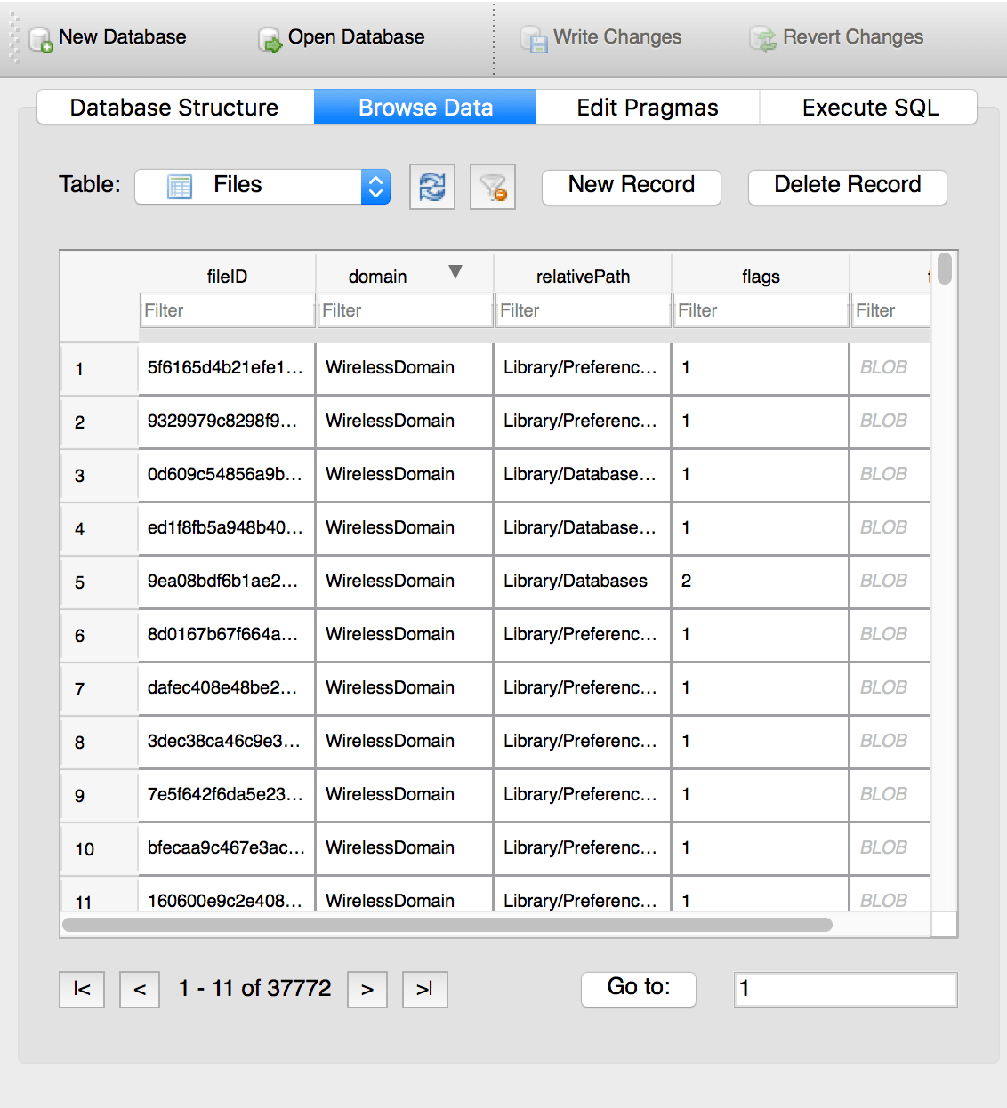Jump to the first record

(x=81, y=989)
